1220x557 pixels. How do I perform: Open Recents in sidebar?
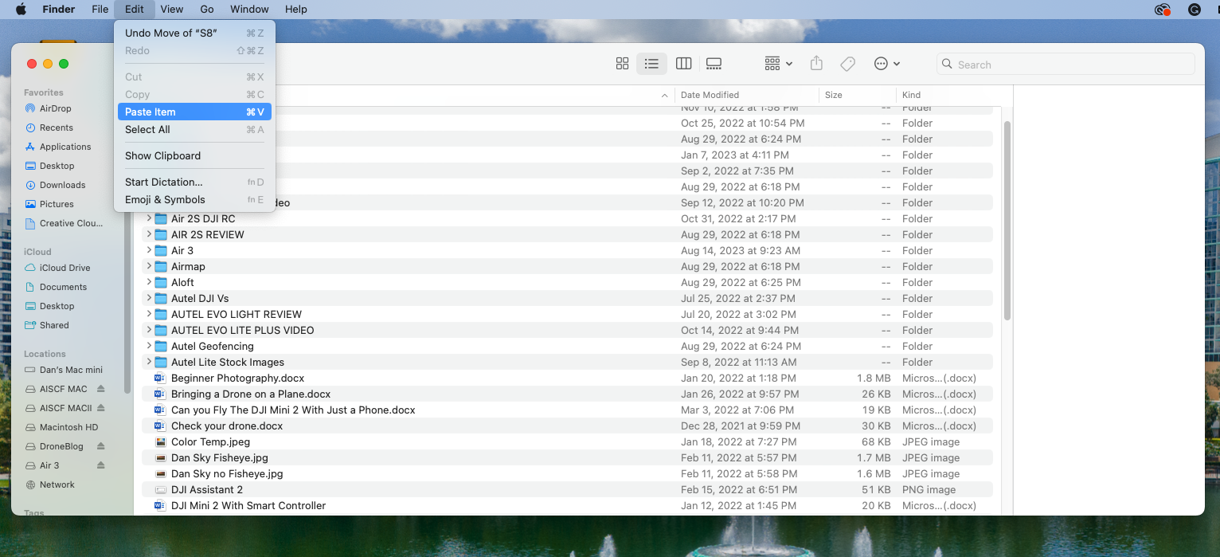pos(56,127)
